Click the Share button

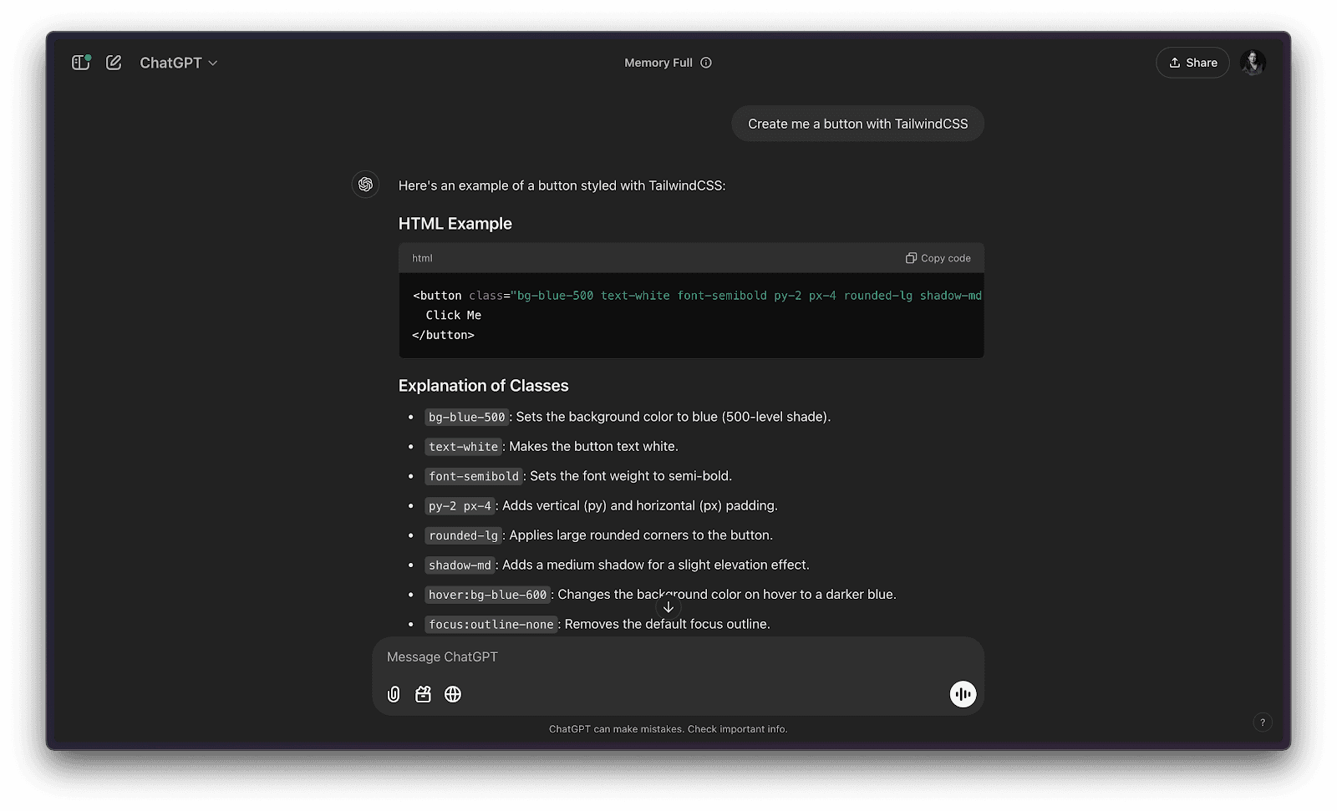pyautogui.click(x=1192, y=63)
